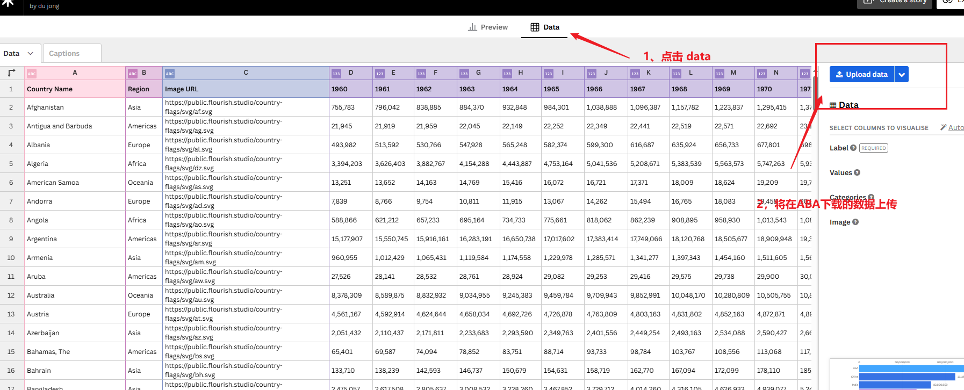Click the 123 type icon in column D header
Image resolution: width=964 pixels, height=390 pixels.
pos(336,74)
